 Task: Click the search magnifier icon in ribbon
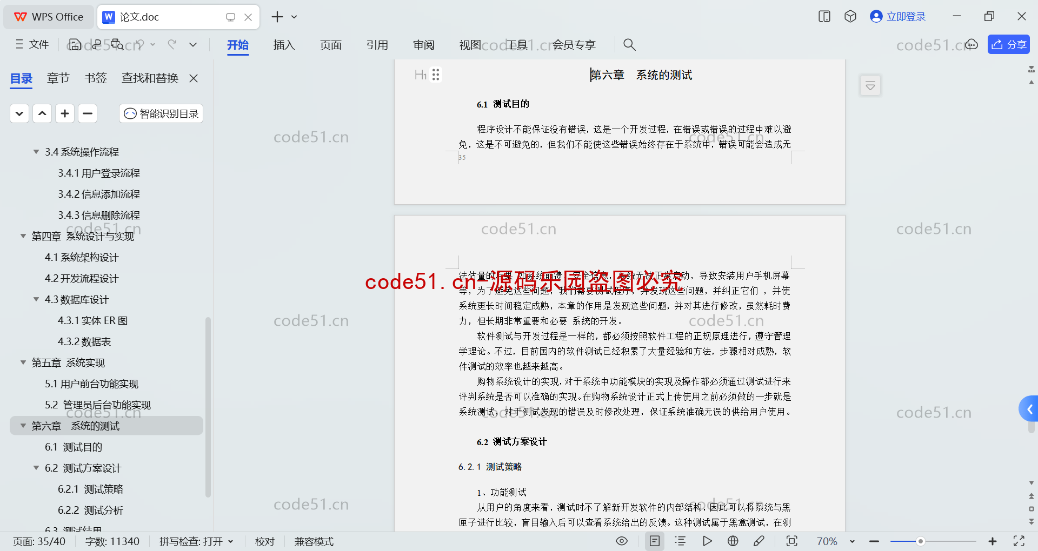[629, 44]
